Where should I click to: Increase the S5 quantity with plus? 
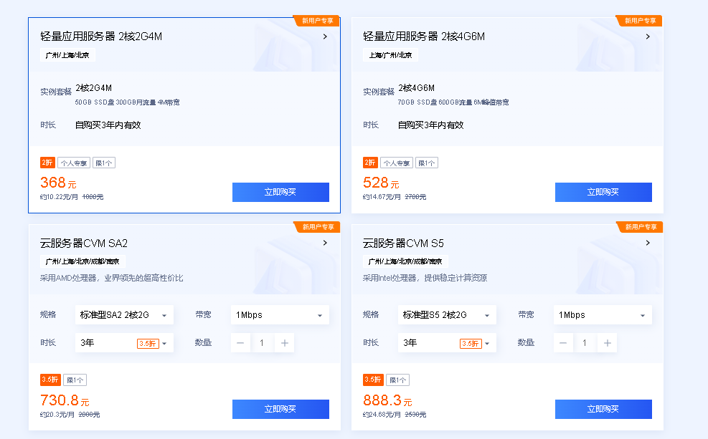[608, 343]
